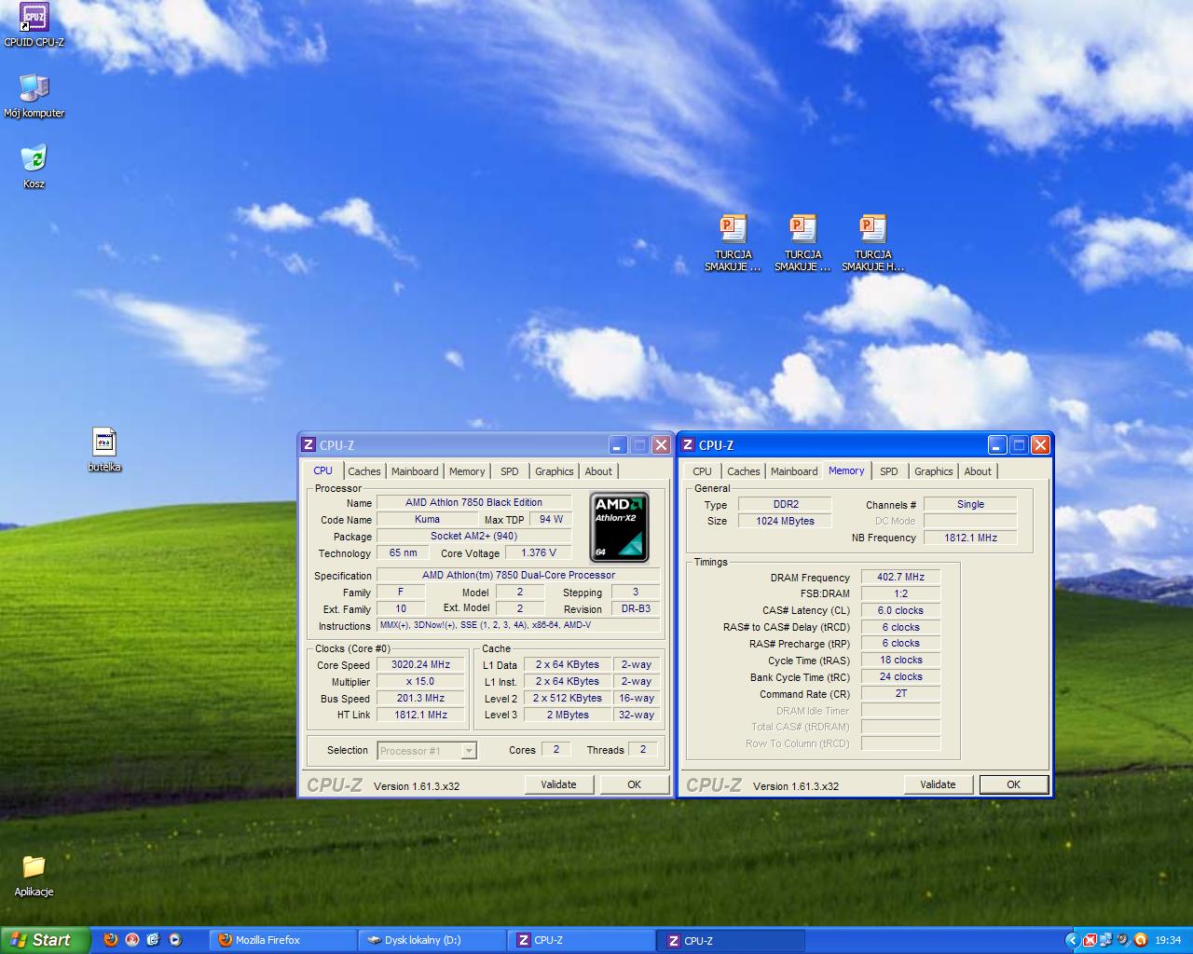Launch Firefox from the quick launch bar
Screen dimensions: 1193x954
pyautogui.click(x=111, y=940)
